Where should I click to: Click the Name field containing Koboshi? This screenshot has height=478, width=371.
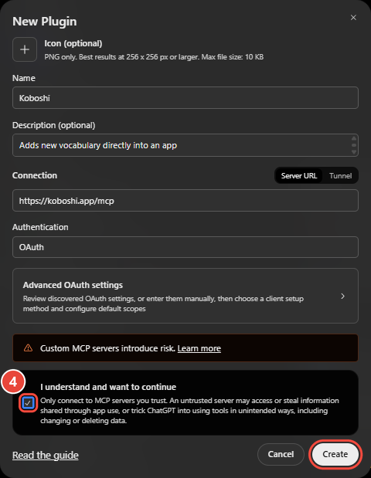pos(185,98)
